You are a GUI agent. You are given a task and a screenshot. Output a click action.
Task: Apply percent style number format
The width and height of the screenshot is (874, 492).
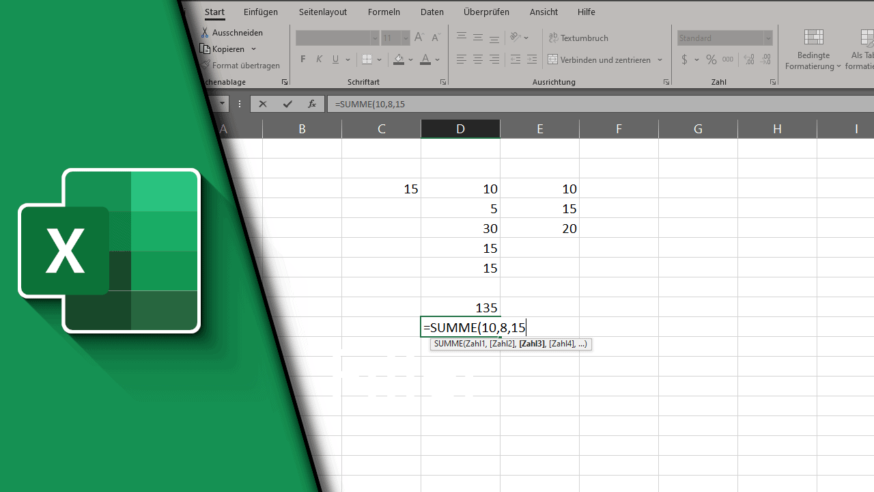click(711, 59)
